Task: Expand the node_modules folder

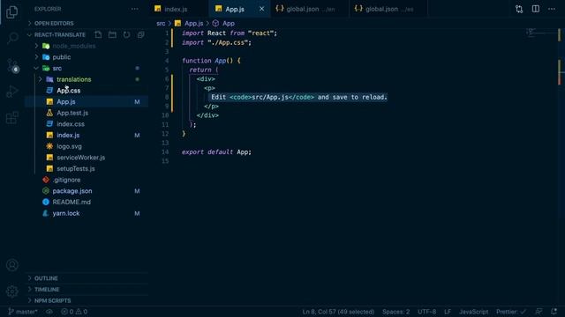Action: tap(87, 46)
